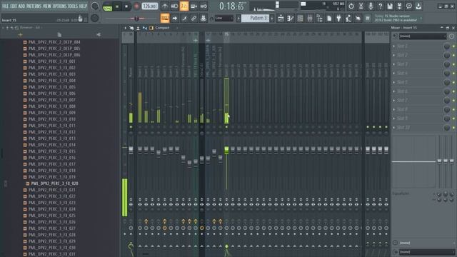Screen dimensions: 457x257
Task: Stop playback in the transport panel
Action: 126,6
